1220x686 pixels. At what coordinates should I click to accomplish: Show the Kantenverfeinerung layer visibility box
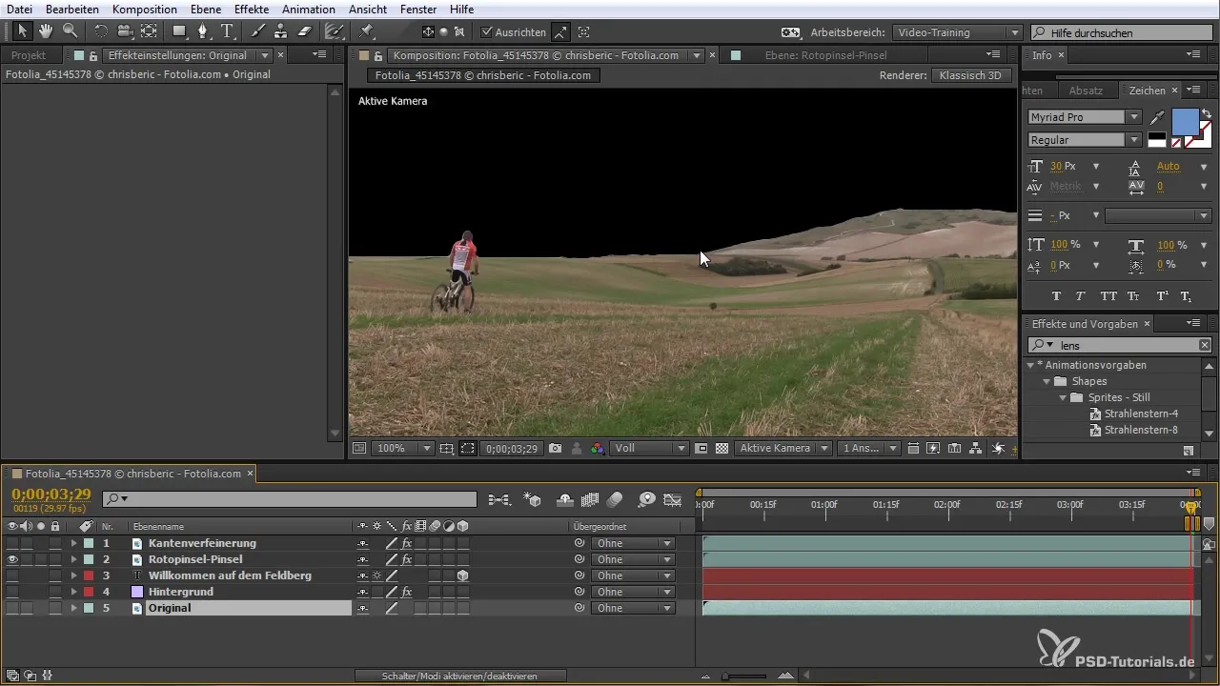(12, 543)
